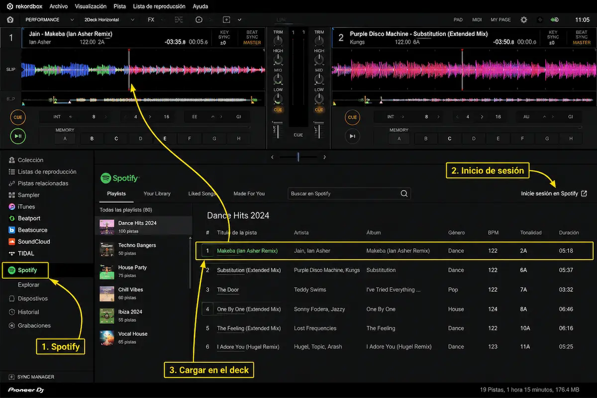Screen dimensions: 597x398
Task: Open Listas de reproducción in sidebar
Action: point(42,172)
